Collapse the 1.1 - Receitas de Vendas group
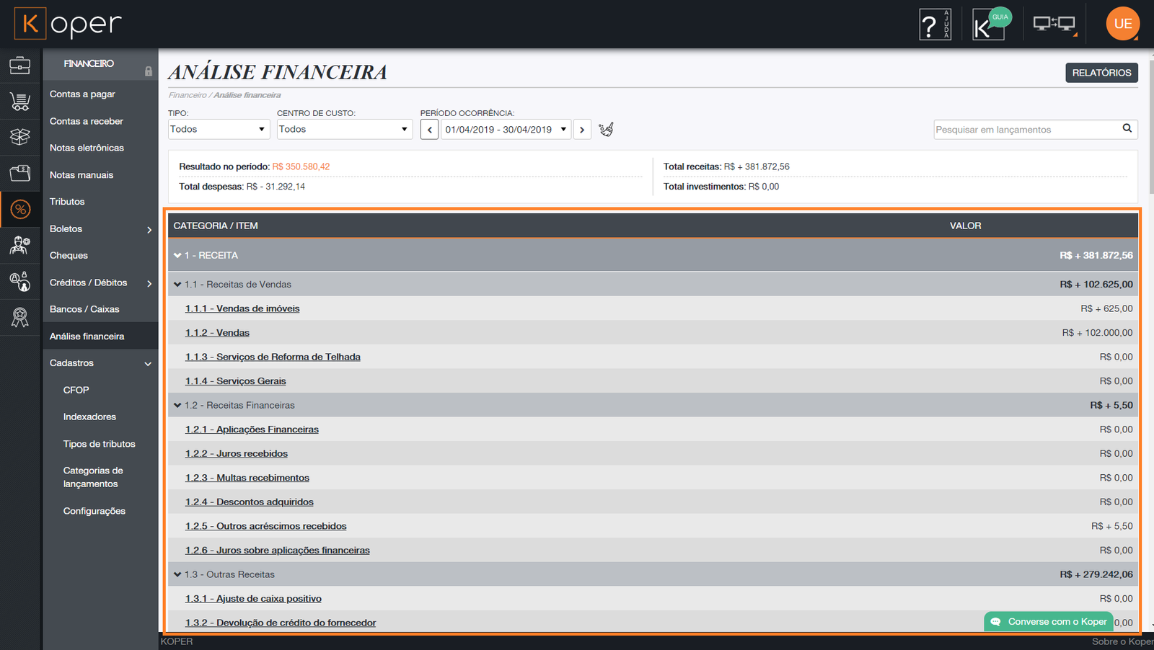The width and height of the screenshot is (1154, 650). coord(177,285)
